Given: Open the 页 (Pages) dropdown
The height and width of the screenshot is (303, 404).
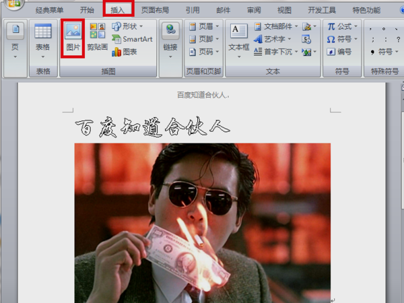Looking at the screenshot, I should 15,40.
